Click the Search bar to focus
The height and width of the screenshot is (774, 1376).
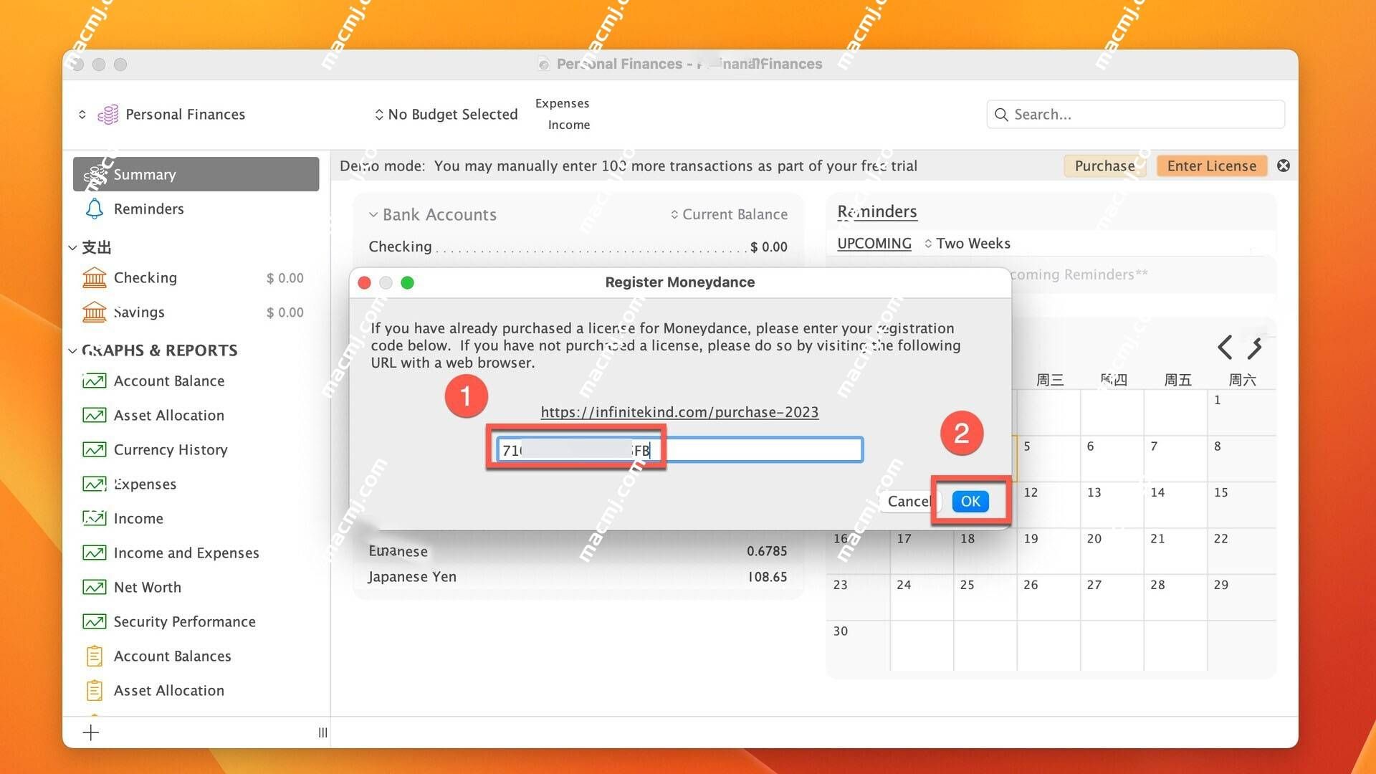tap(1134, 115)
